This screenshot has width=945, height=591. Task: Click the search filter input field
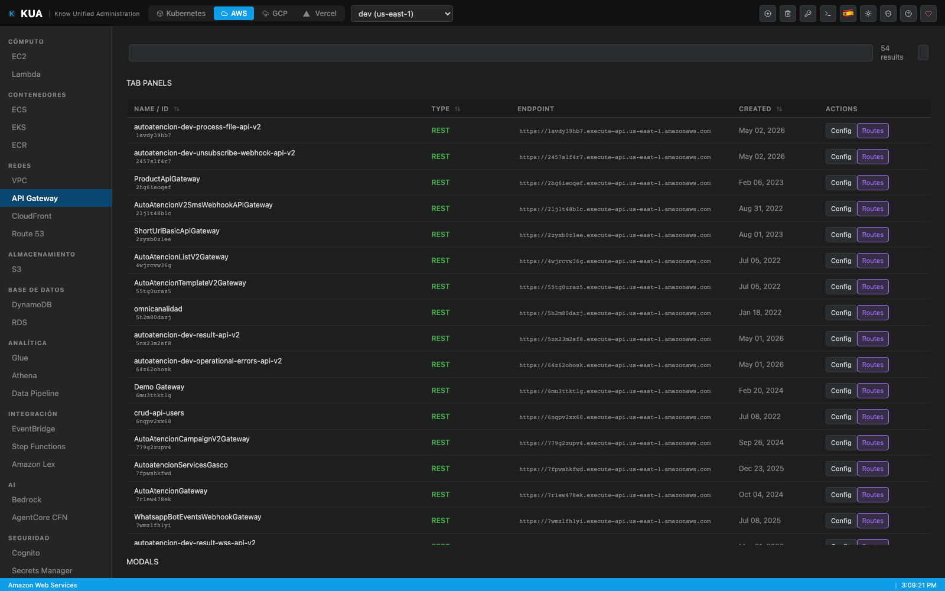500,53
